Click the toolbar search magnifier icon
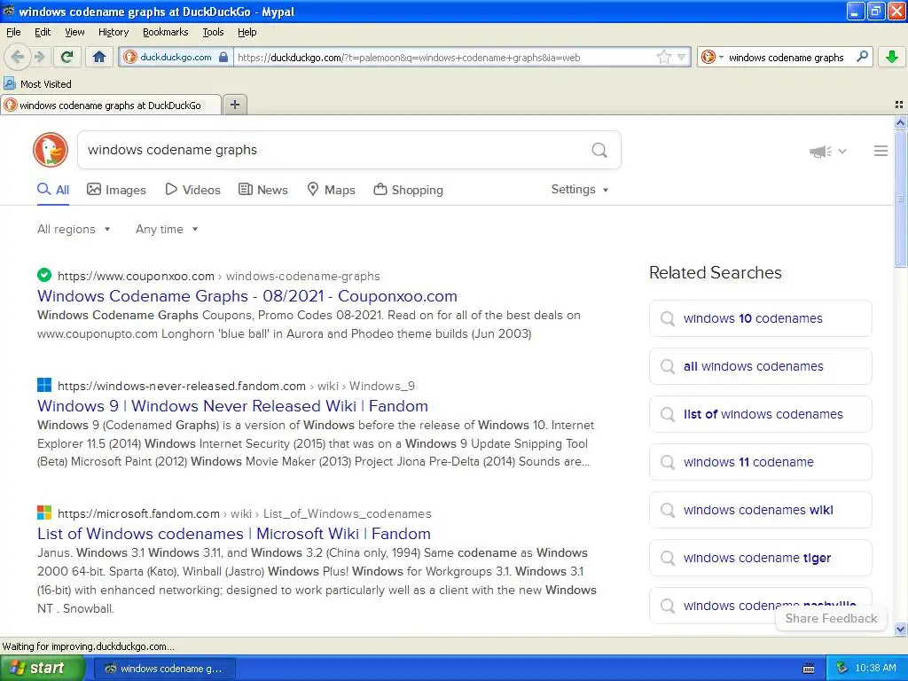This screenshot has height=681, width=908. point(862,57)
